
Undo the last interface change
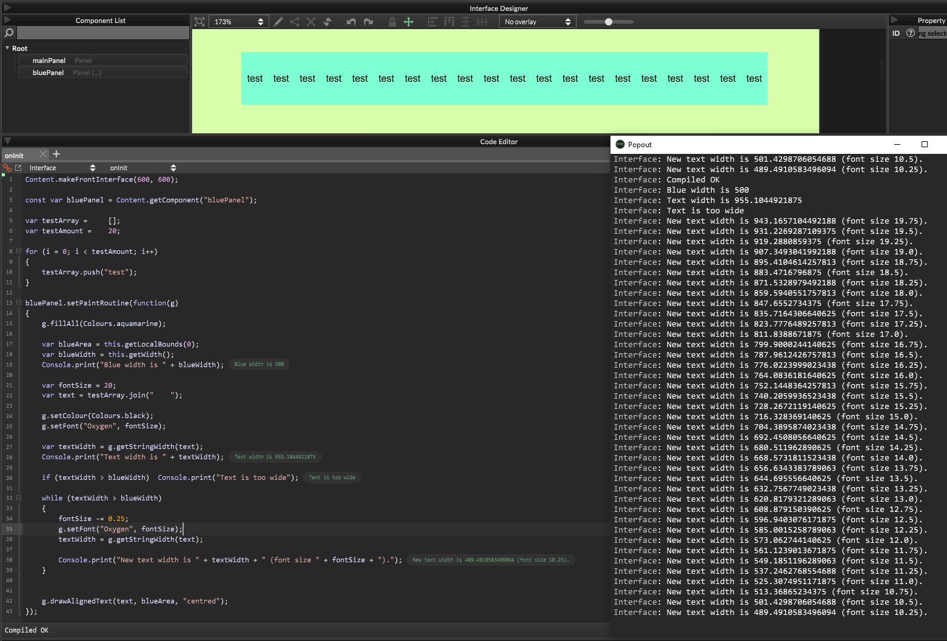351,22
